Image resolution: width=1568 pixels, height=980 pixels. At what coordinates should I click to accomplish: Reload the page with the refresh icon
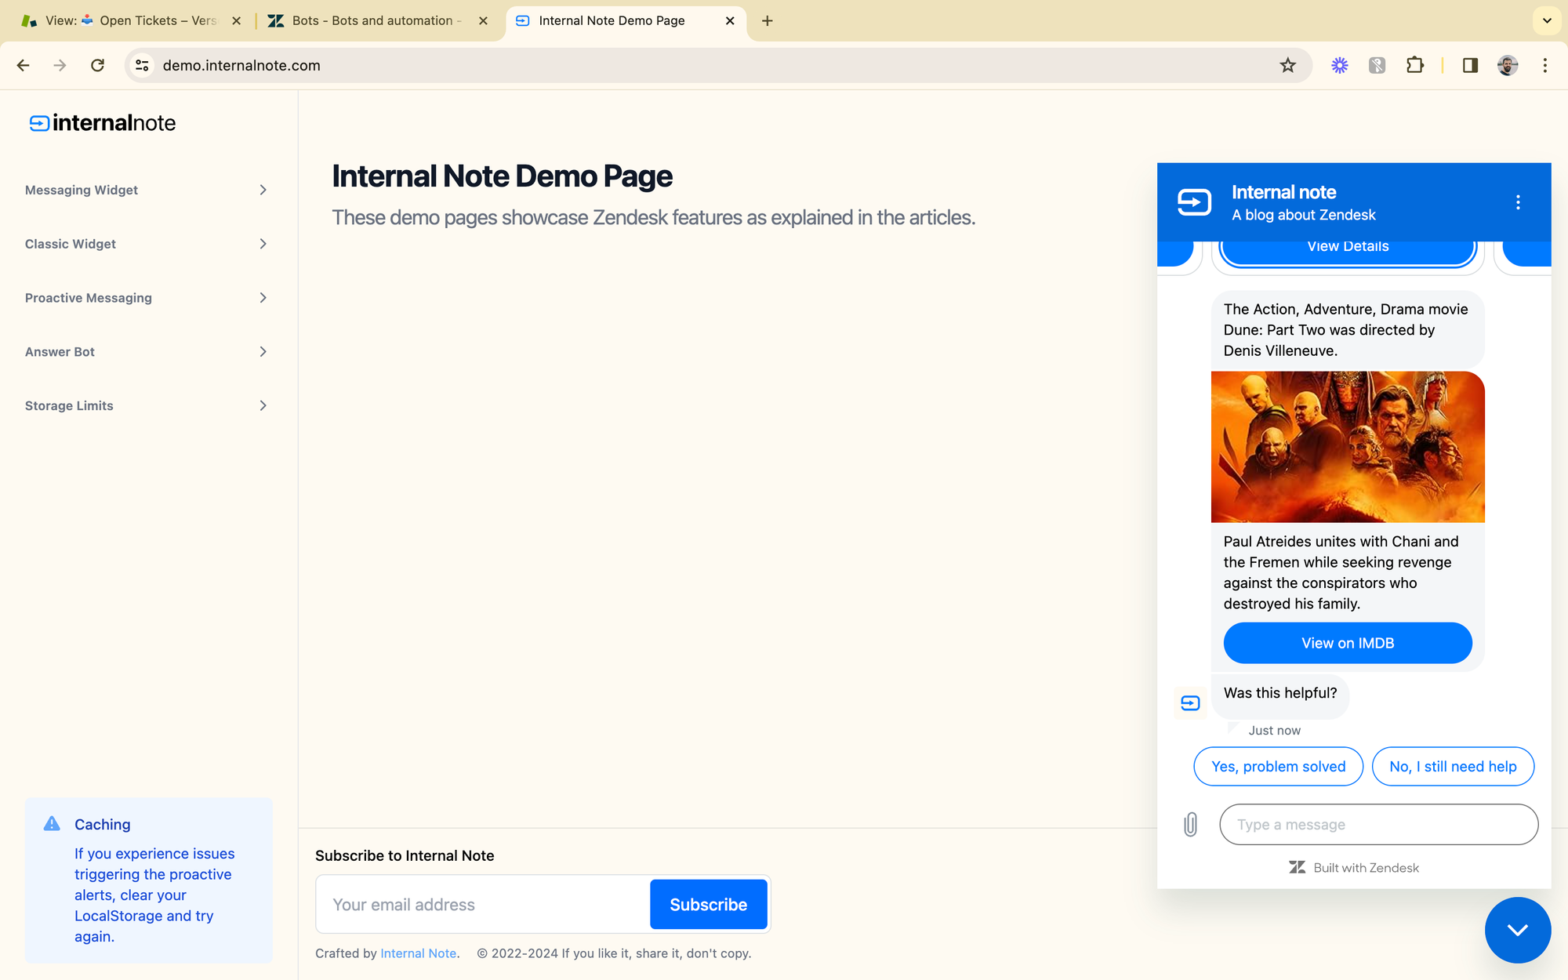tap(97, 65)
